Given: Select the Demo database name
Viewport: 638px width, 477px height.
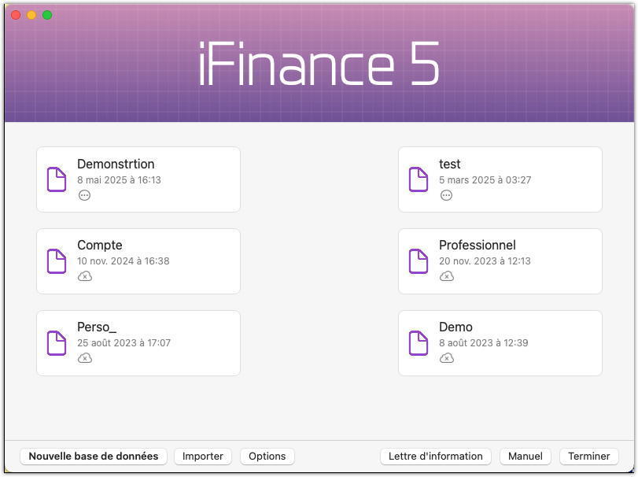Looking at the screenshot, I should click(x=455, y=327).
